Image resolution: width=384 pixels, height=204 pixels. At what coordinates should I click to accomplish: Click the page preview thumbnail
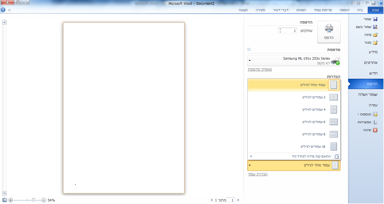click(x=124, y=108)
